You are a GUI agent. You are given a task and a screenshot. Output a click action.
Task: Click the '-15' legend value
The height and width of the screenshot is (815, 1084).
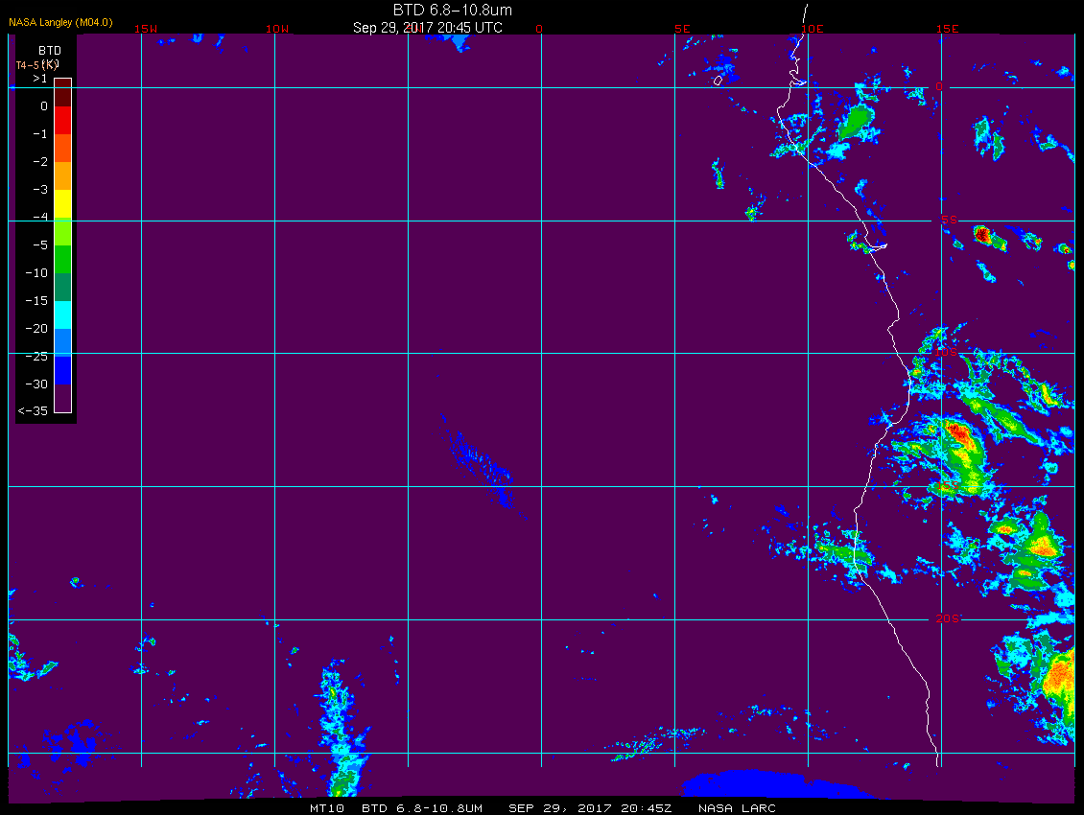tap(36, 301)
